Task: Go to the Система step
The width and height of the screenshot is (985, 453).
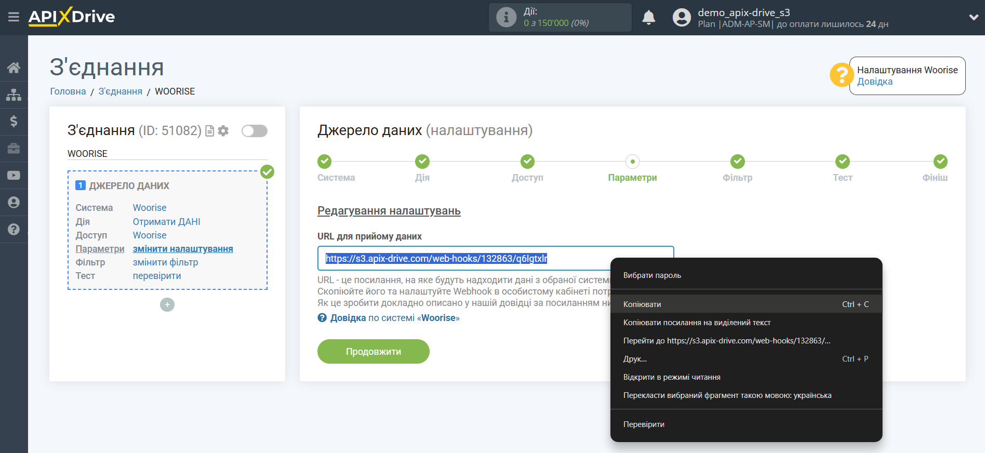Action: [325, 162]
